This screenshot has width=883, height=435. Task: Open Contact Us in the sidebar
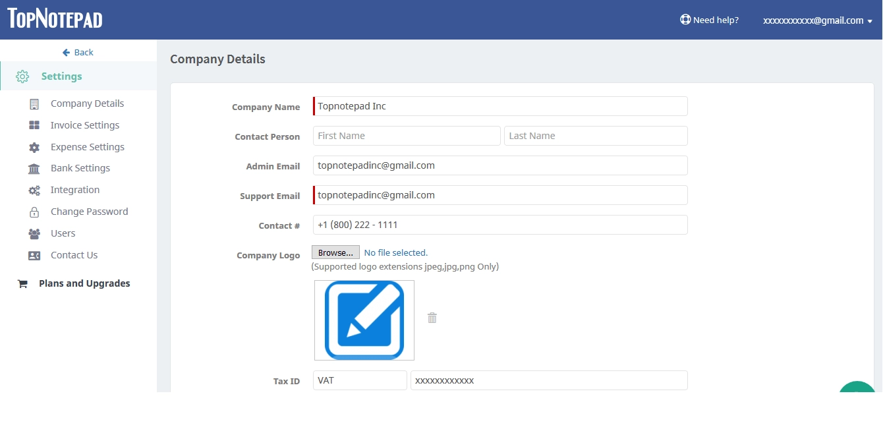(74, 255)
